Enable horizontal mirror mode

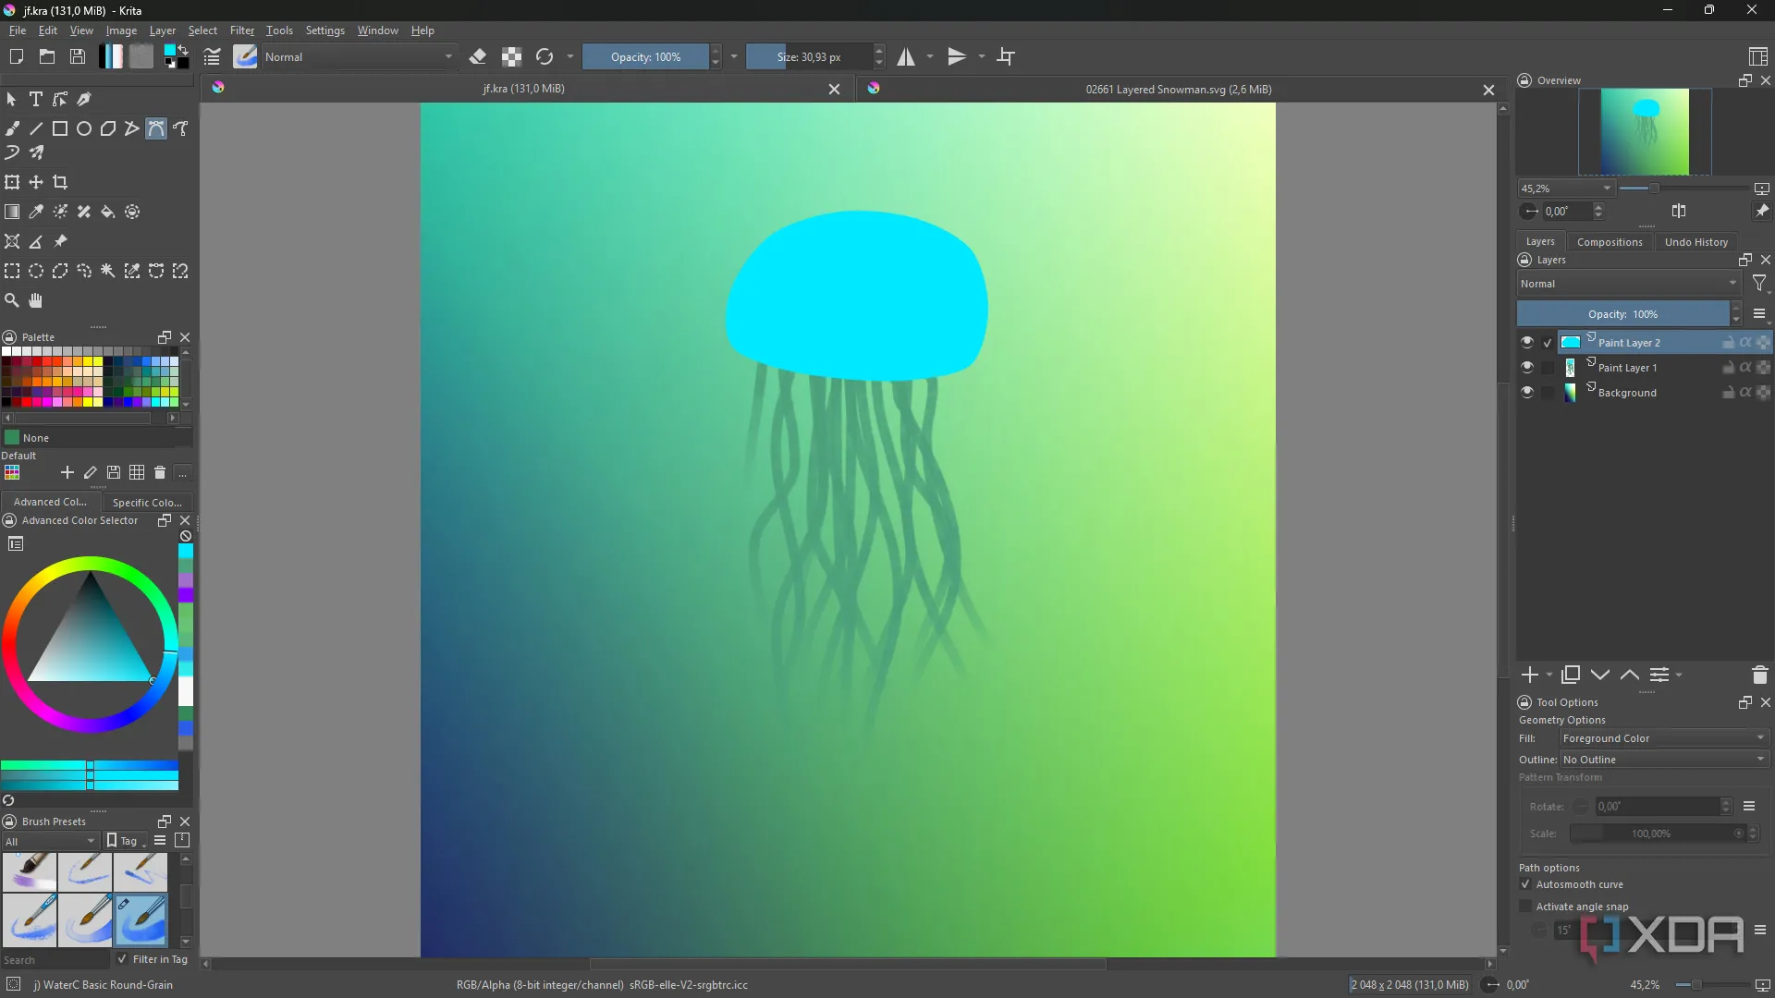click(x=904, y=56)
